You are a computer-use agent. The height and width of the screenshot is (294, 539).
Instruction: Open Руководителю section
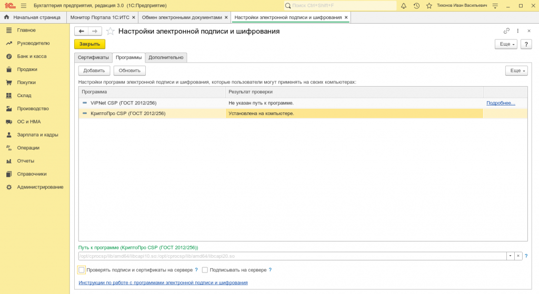click(x=33, y=43)
